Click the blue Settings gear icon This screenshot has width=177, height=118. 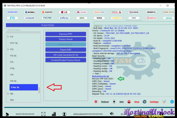click(x=144, y=102)
